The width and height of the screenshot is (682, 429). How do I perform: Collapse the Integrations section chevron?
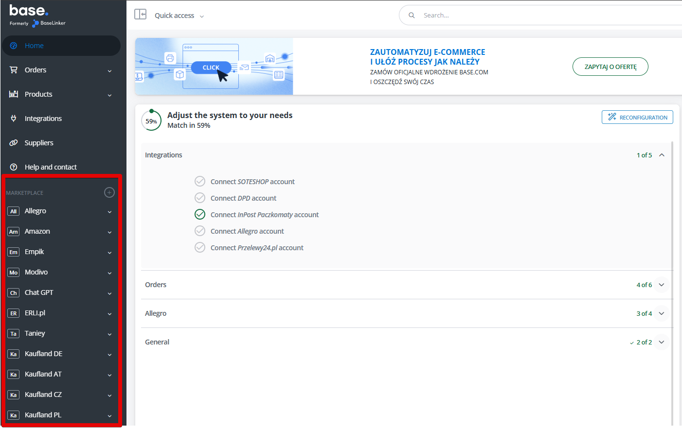(x=662, y=155)
